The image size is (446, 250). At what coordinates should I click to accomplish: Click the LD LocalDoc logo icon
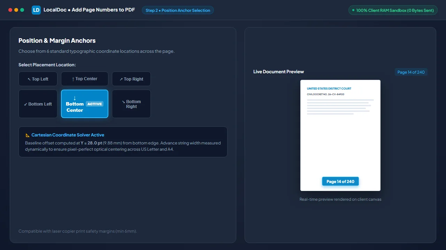[x=36, y=10]
